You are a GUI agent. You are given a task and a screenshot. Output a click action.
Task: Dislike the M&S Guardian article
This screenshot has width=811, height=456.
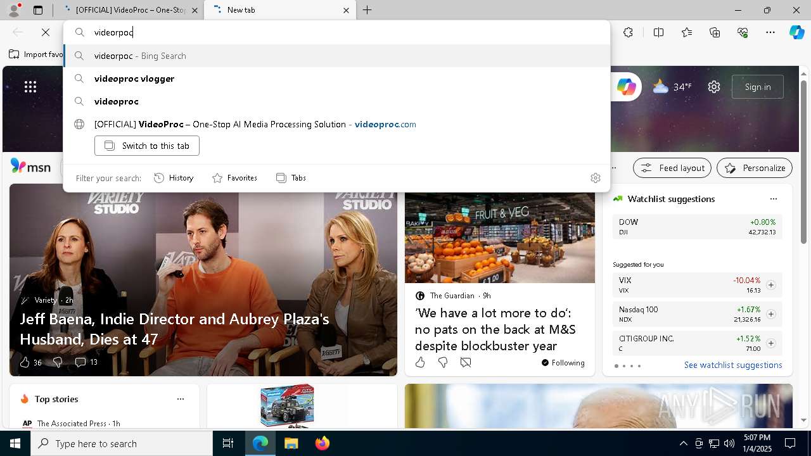(443, 362)
